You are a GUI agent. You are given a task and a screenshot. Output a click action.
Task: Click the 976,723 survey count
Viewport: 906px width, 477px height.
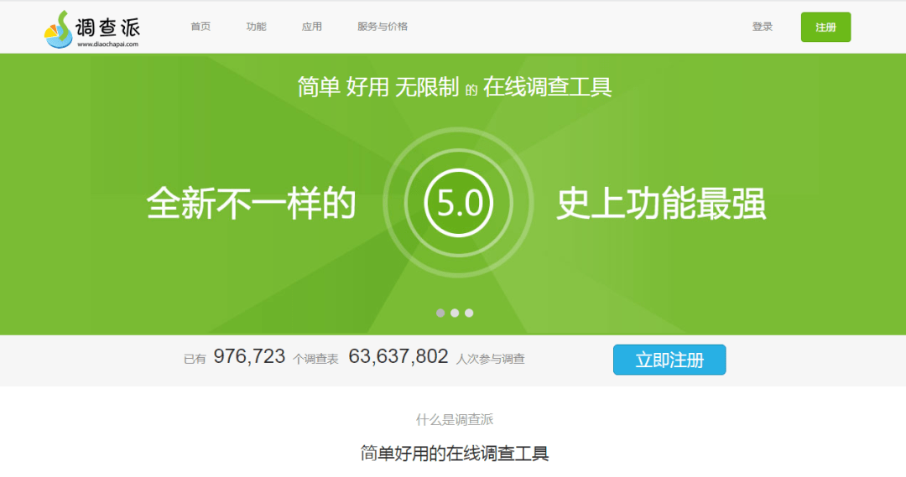[249, 357]
